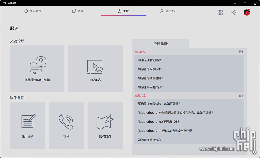Click the 服务 page heading
The height and width of the screenshot is (158, 260).
tap(14, 28)
